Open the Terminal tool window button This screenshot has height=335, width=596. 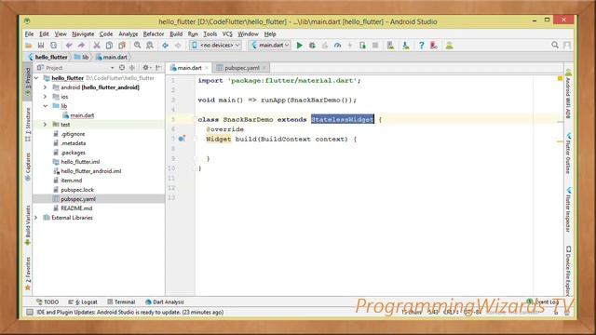(121, 301)
